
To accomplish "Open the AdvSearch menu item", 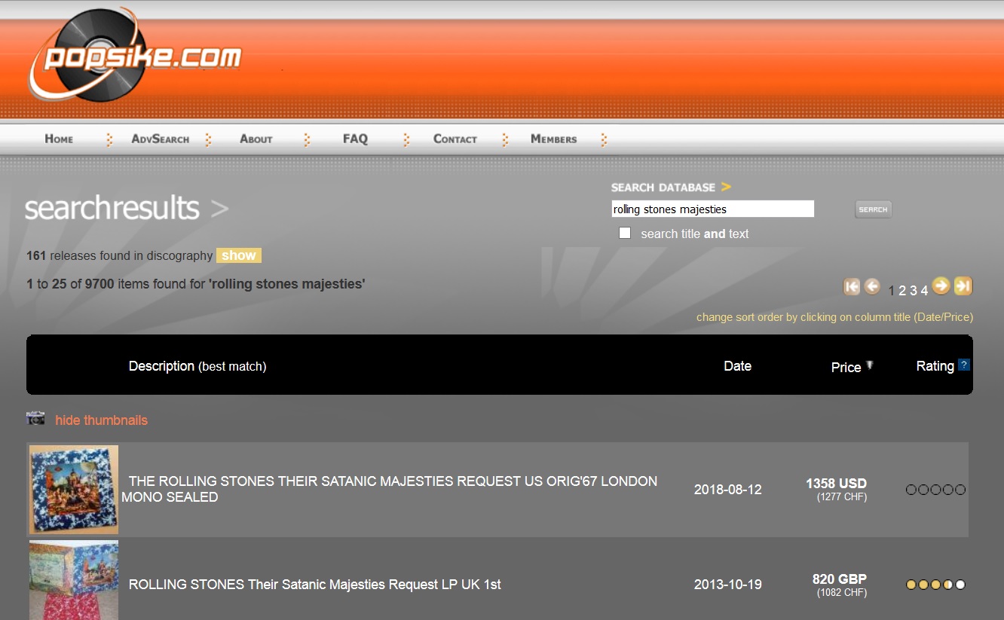I will coord(161,139).
